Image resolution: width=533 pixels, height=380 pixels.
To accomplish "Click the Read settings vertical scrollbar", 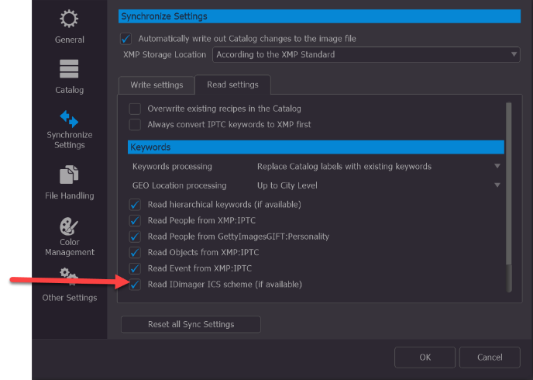I will click(508, 197).
